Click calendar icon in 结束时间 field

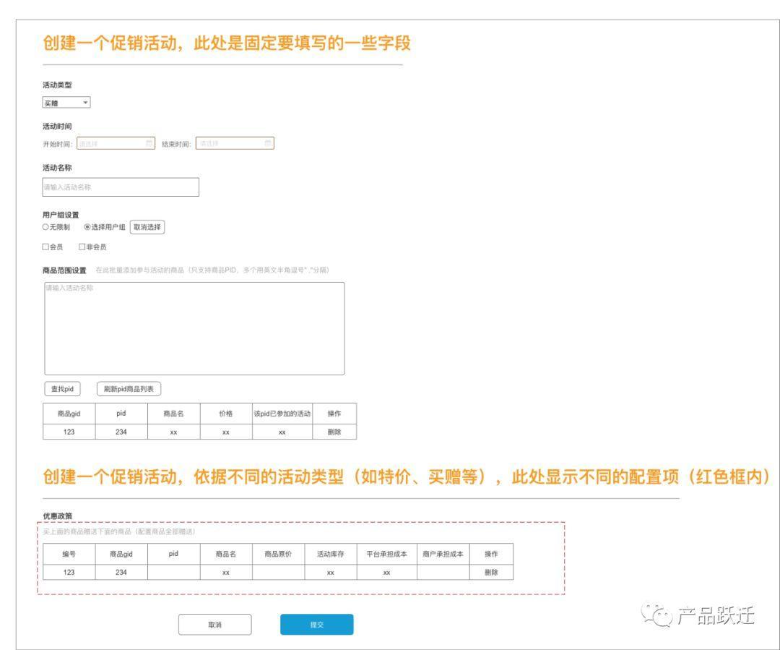click(269, 143)
